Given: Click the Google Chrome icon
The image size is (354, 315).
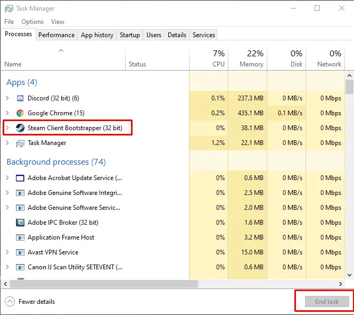Looking at the screenshot, I should 20,113.
